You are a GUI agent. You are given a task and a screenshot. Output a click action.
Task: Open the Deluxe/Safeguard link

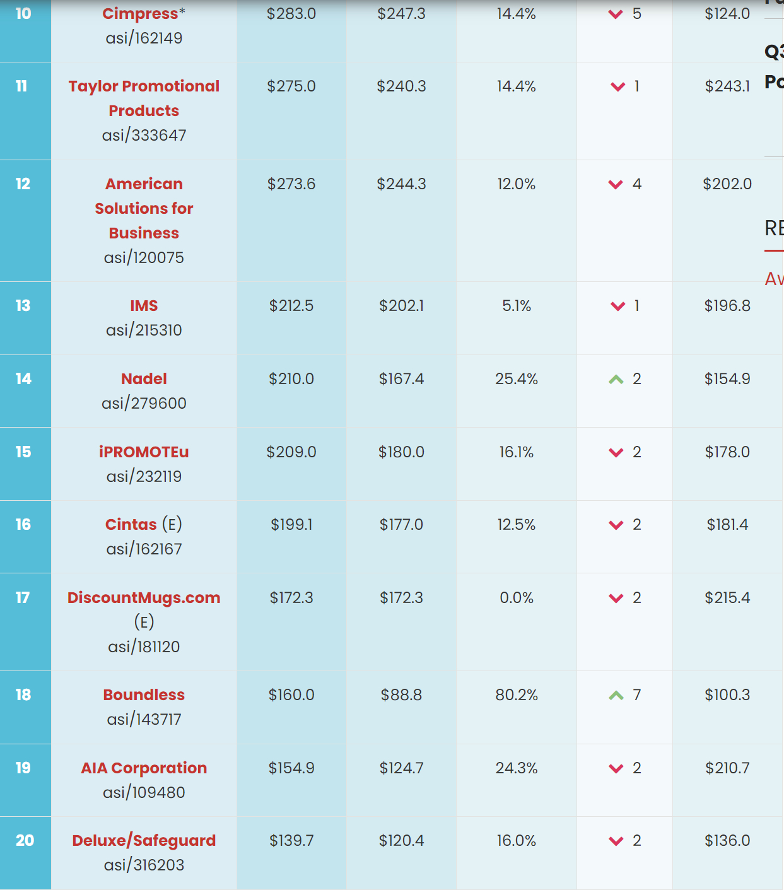pyautogui.click(x=144, y=841)
